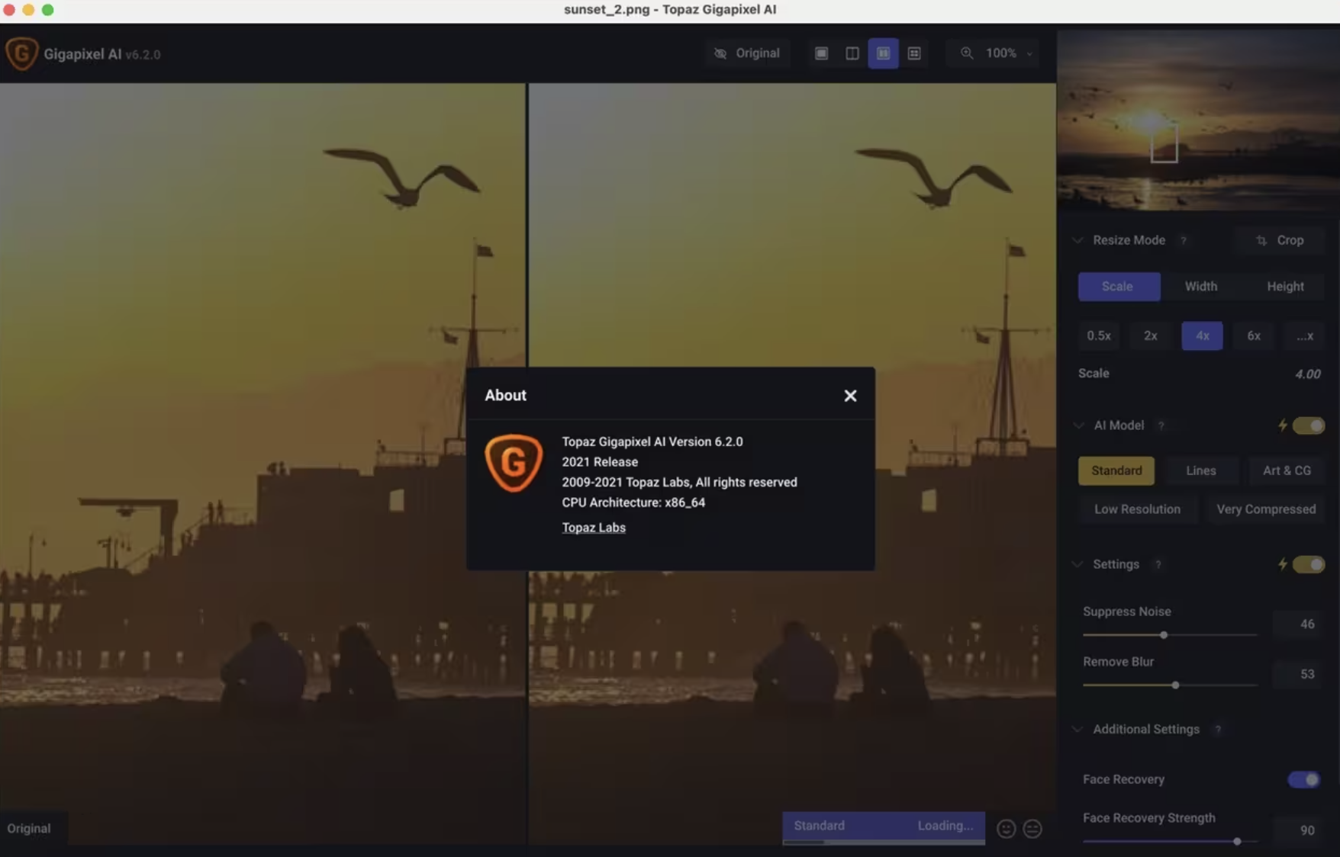Select the split view layout icon

[x=852, y=53]
